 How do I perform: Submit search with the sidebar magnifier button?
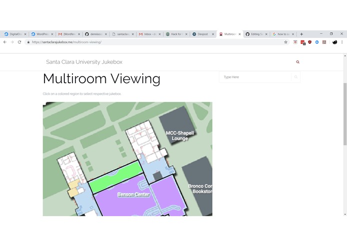point(296,77)
